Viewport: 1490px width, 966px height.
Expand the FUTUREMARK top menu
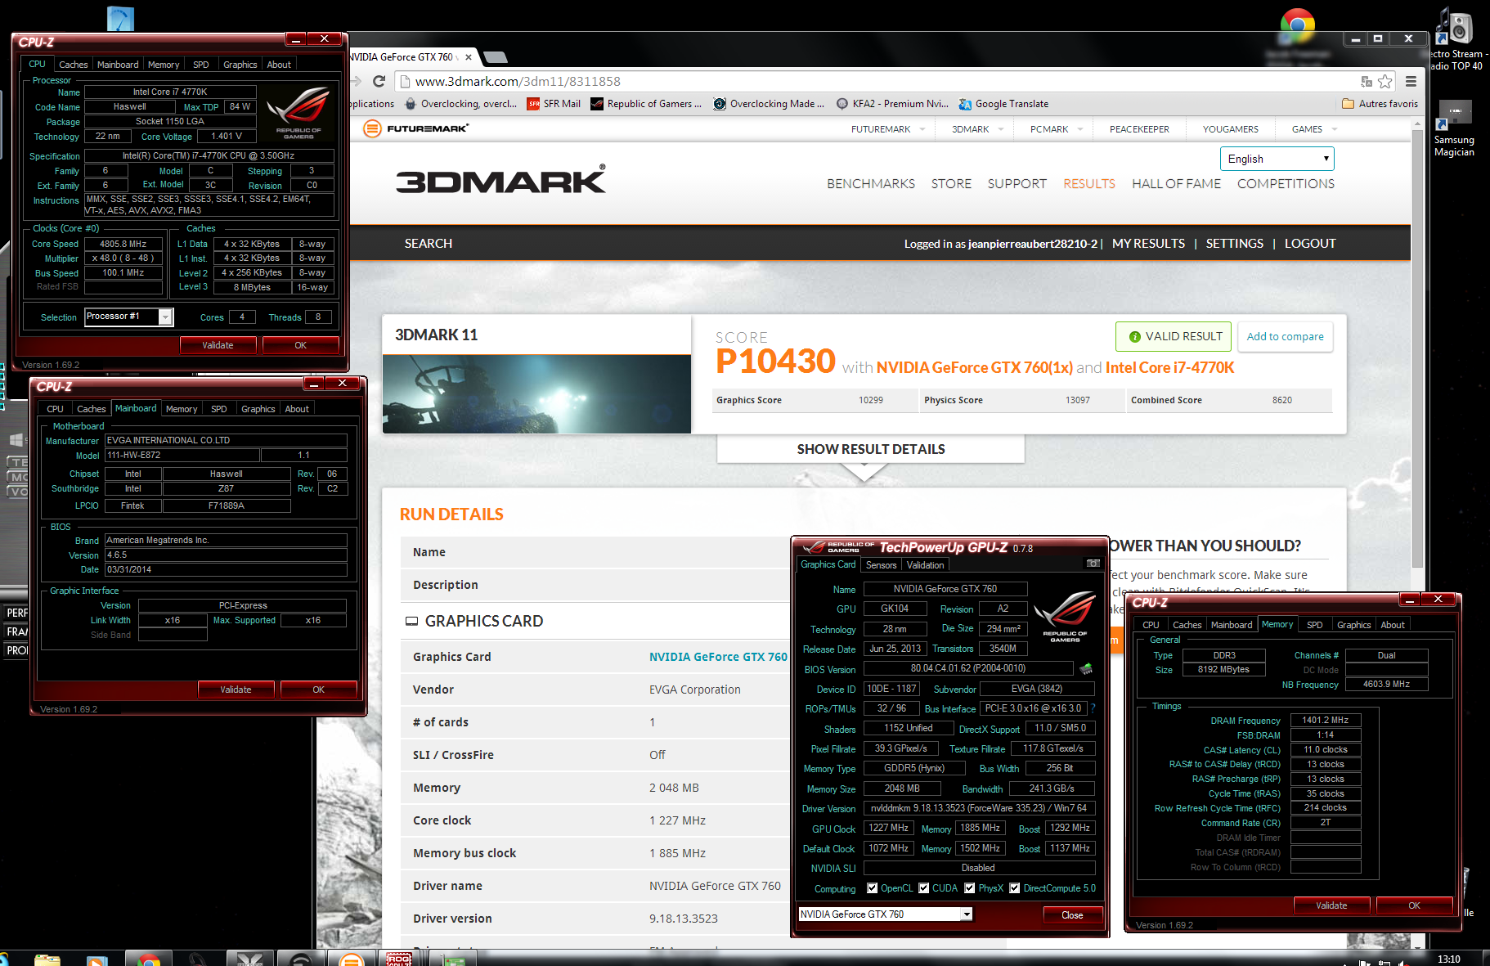888,129
